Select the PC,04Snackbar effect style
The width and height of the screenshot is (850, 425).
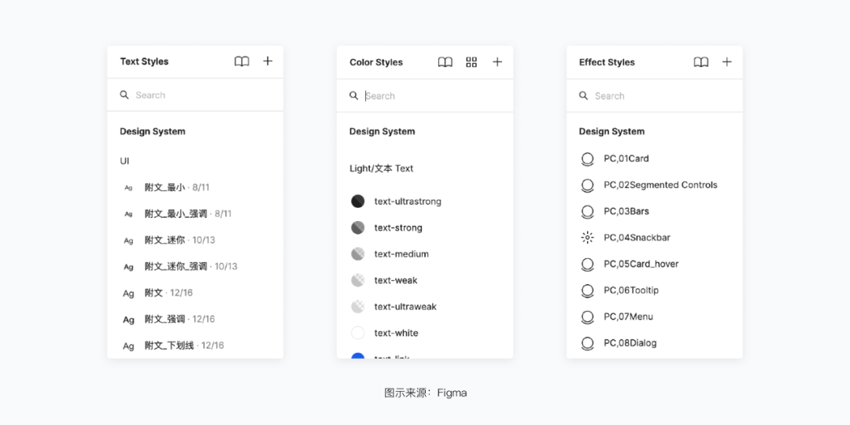637,238
